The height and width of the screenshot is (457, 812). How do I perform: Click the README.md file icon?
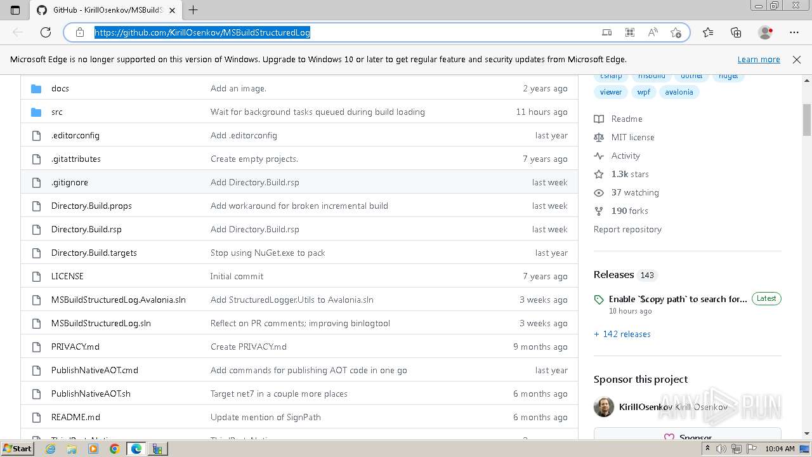click(x=36, y=417)
